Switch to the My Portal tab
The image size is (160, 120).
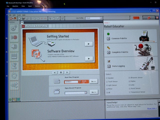pos(149,18)
